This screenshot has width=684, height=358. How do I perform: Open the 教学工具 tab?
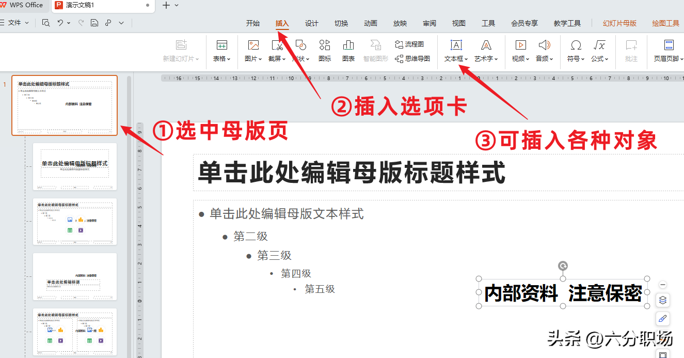pyautogui.click(x=567, y=23)
